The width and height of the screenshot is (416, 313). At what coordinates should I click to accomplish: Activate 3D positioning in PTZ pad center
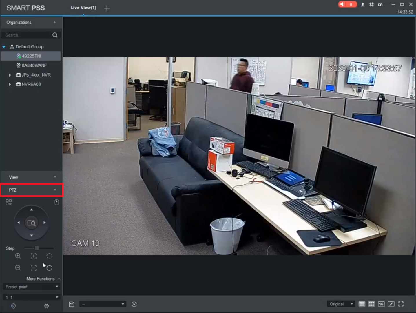[x=31, y=223]
